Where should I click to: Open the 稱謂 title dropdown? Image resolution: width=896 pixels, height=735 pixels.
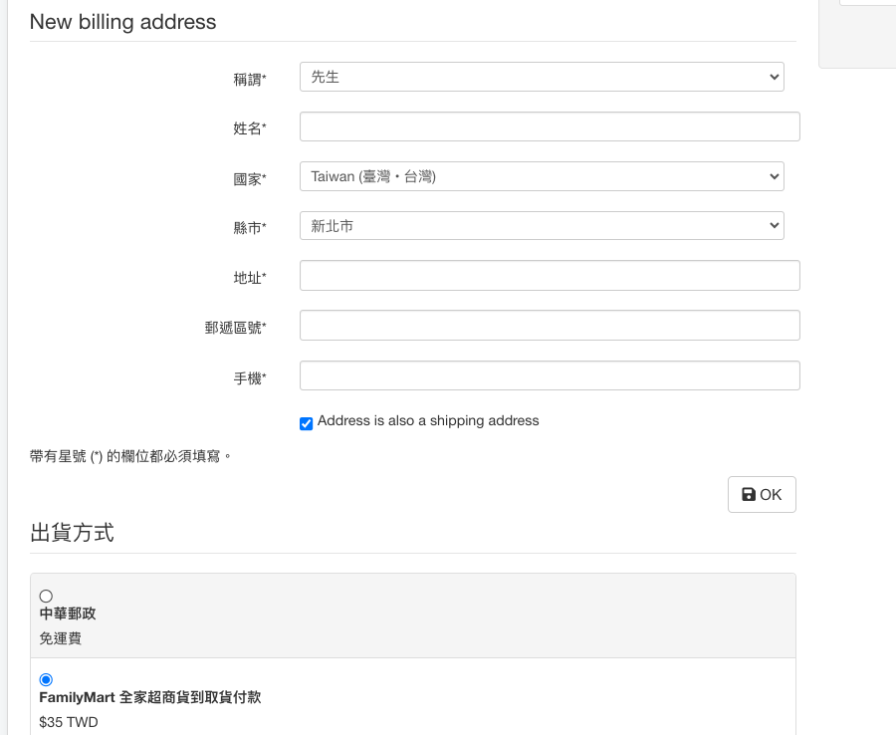[542, 77]
